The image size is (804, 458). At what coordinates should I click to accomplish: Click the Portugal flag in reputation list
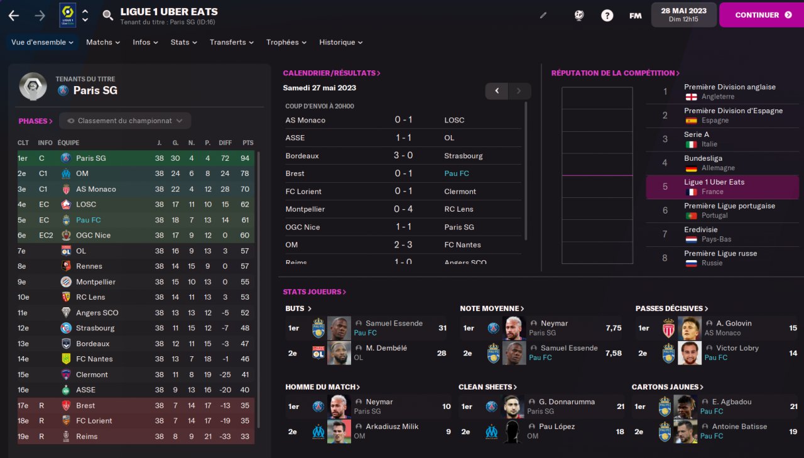point(691,215)
